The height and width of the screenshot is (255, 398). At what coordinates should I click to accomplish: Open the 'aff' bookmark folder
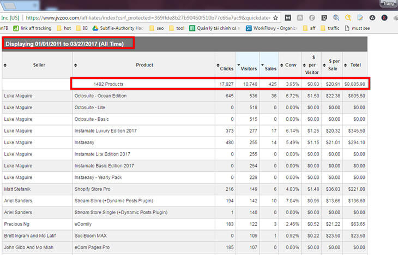tap(309, 28)
